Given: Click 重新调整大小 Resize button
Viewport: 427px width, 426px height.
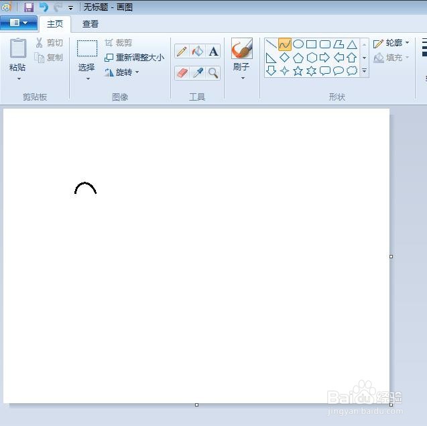Looking at the screenshot, I should [135, 58].
